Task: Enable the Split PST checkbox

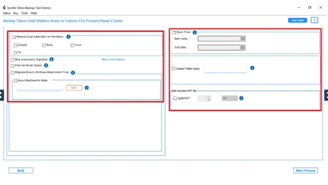Action: click(175, 98)
